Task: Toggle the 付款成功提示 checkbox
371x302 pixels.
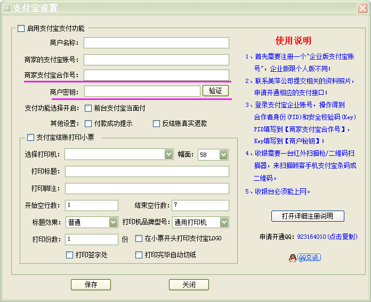Action: point(88,124)
